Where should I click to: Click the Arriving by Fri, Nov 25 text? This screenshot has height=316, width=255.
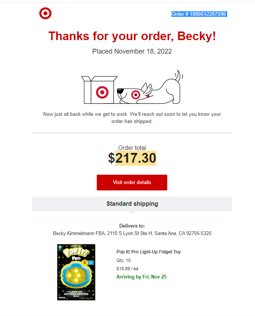pyautogui.click(x=141, y=277)
